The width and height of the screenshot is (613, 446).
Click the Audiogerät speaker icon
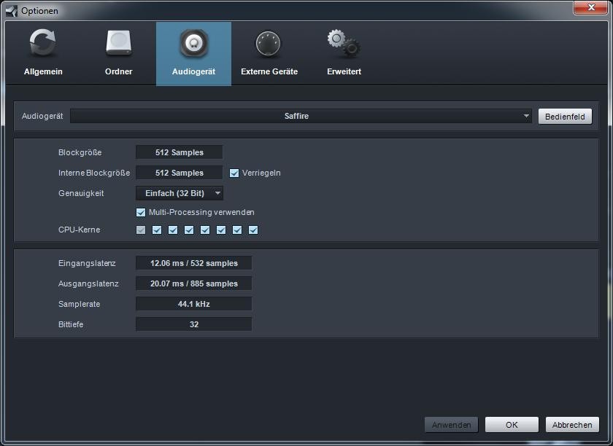[x=193, y=44]
